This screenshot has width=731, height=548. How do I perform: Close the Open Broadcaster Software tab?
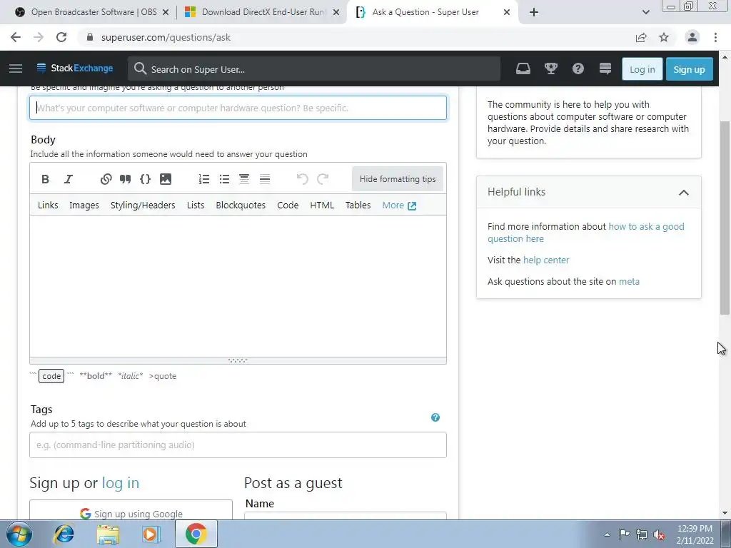166,13
